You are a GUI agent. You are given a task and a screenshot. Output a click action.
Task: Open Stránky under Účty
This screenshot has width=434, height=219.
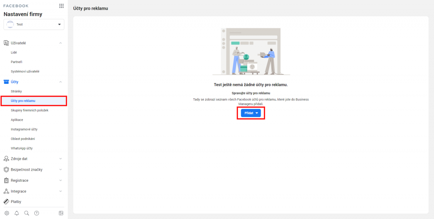(17, 91)
